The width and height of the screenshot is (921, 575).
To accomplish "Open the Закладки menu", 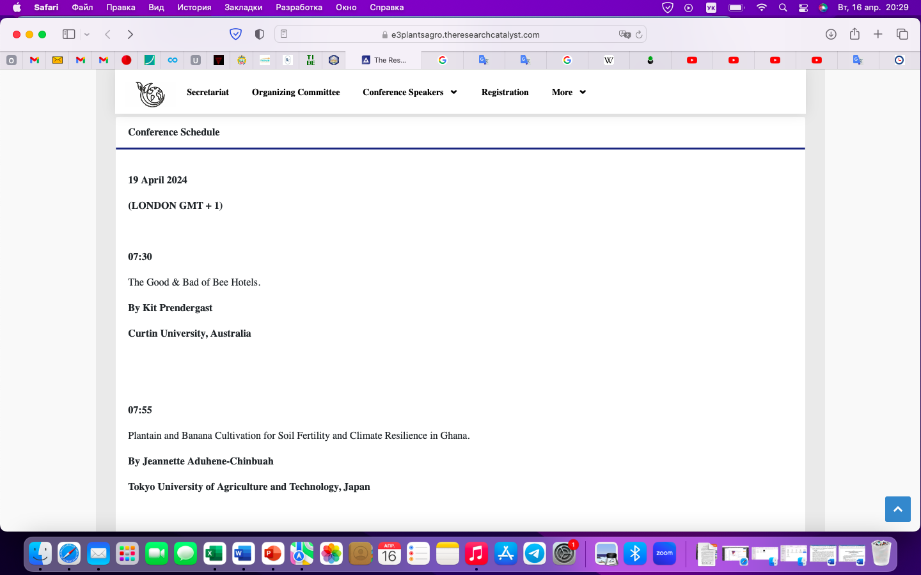I will point(244,8).
